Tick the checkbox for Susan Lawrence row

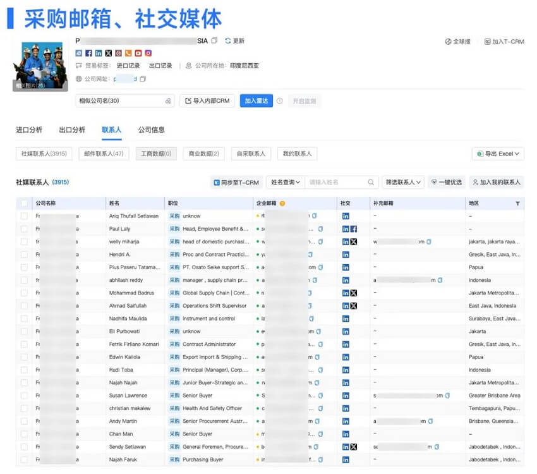pos(24,396)
